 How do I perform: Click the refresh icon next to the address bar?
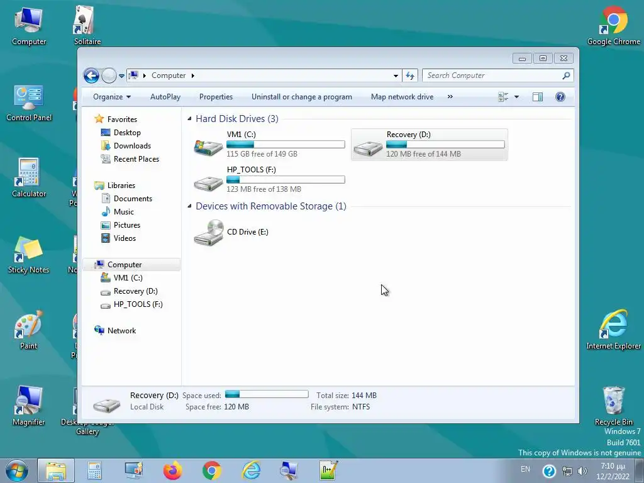[410, 75]
